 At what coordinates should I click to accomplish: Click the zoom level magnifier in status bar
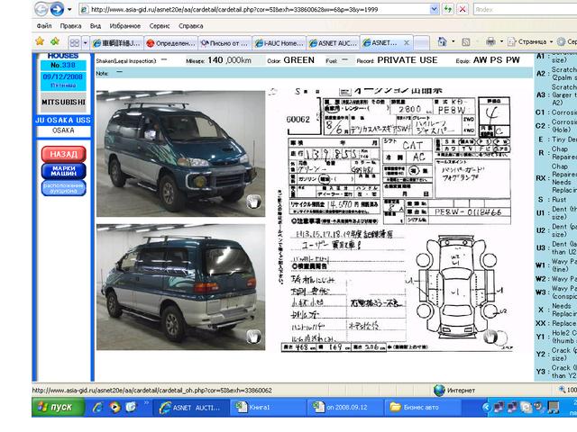pyautogui.click(x=562, y=390)
